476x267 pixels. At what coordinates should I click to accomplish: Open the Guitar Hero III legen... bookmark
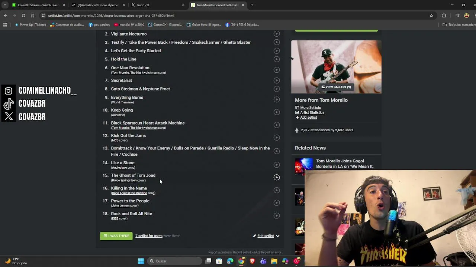pyautogui.click(x=204, y=25)
